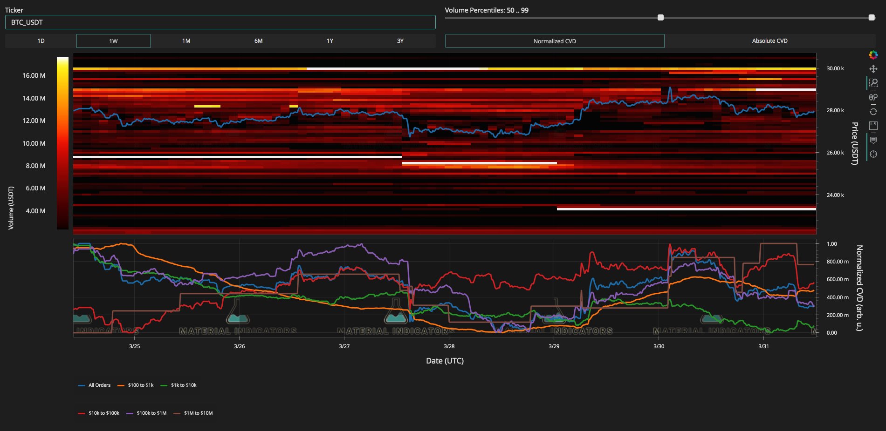886x431 pixels.
Task: Select the 1D time range
Action: click(x=41, y=41)
